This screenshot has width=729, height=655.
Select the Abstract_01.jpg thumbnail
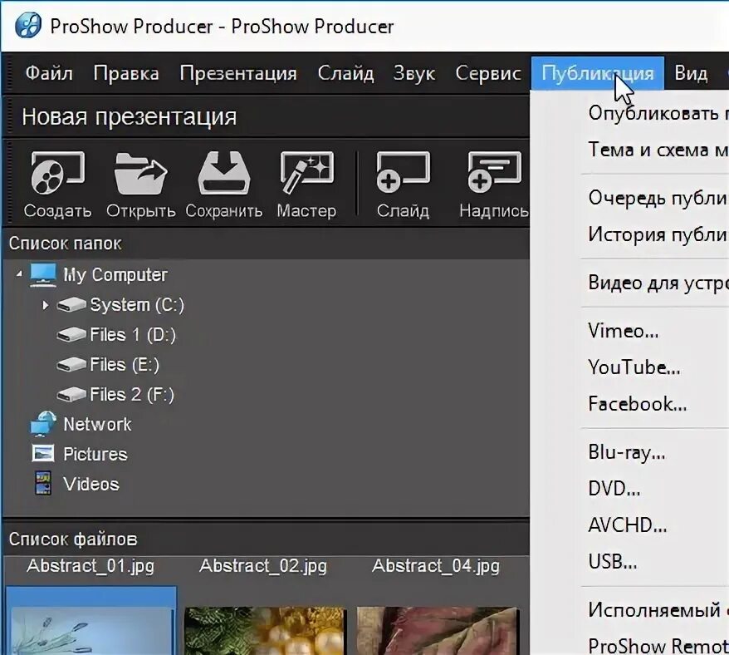(91, 621)
